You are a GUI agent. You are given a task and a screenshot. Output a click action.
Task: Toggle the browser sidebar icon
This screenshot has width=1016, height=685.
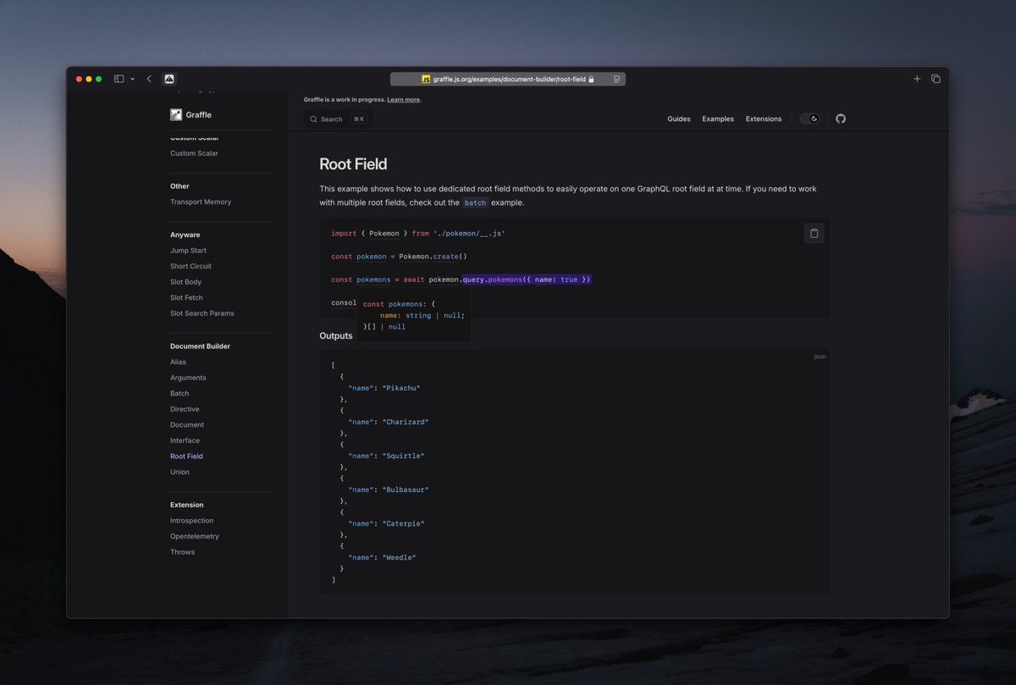[119, 79]
